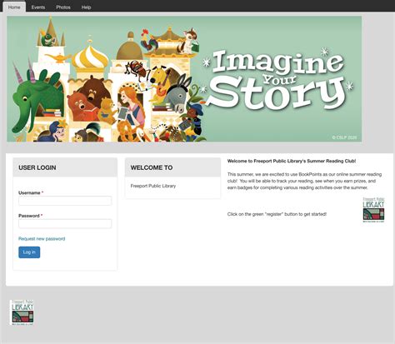Viewport: 395px width, 344px height.
Task: Click the library logo beside welcome text
Action: click(373, 210)
